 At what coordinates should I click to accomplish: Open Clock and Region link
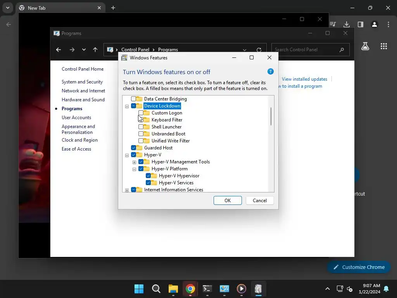point(79,140)
